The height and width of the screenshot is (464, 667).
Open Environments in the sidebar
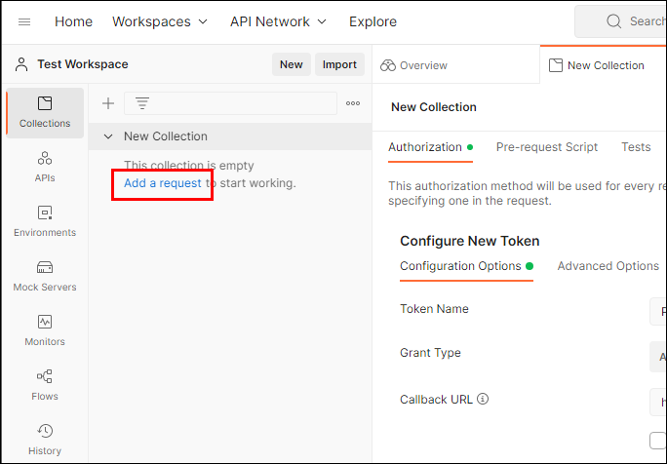coord(45,221)
